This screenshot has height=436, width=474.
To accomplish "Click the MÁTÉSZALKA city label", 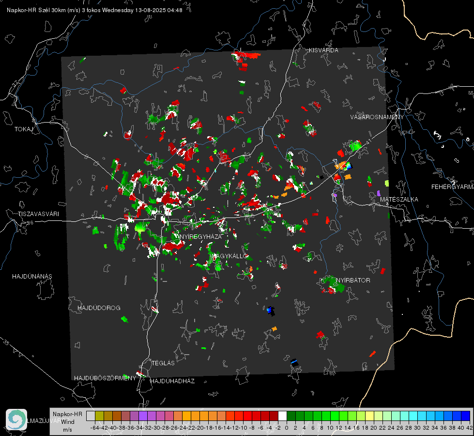I will pyautogui.click(x=399, y=200).
